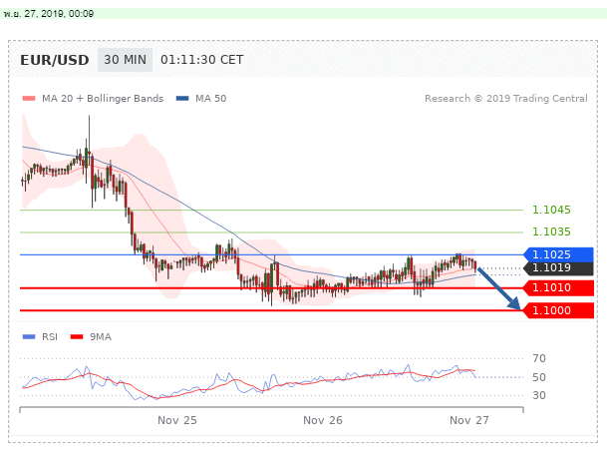Click the RSI 50 level label
Image resolution: width=607 pixels, height=456 pixels.
tap(539, 377)
